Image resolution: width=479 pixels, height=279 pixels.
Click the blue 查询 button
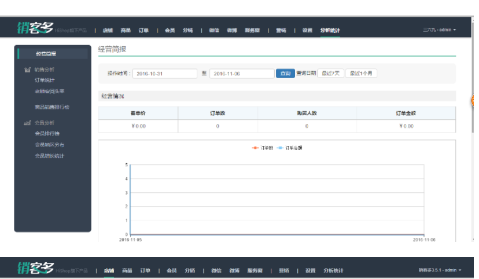(285, 74)
